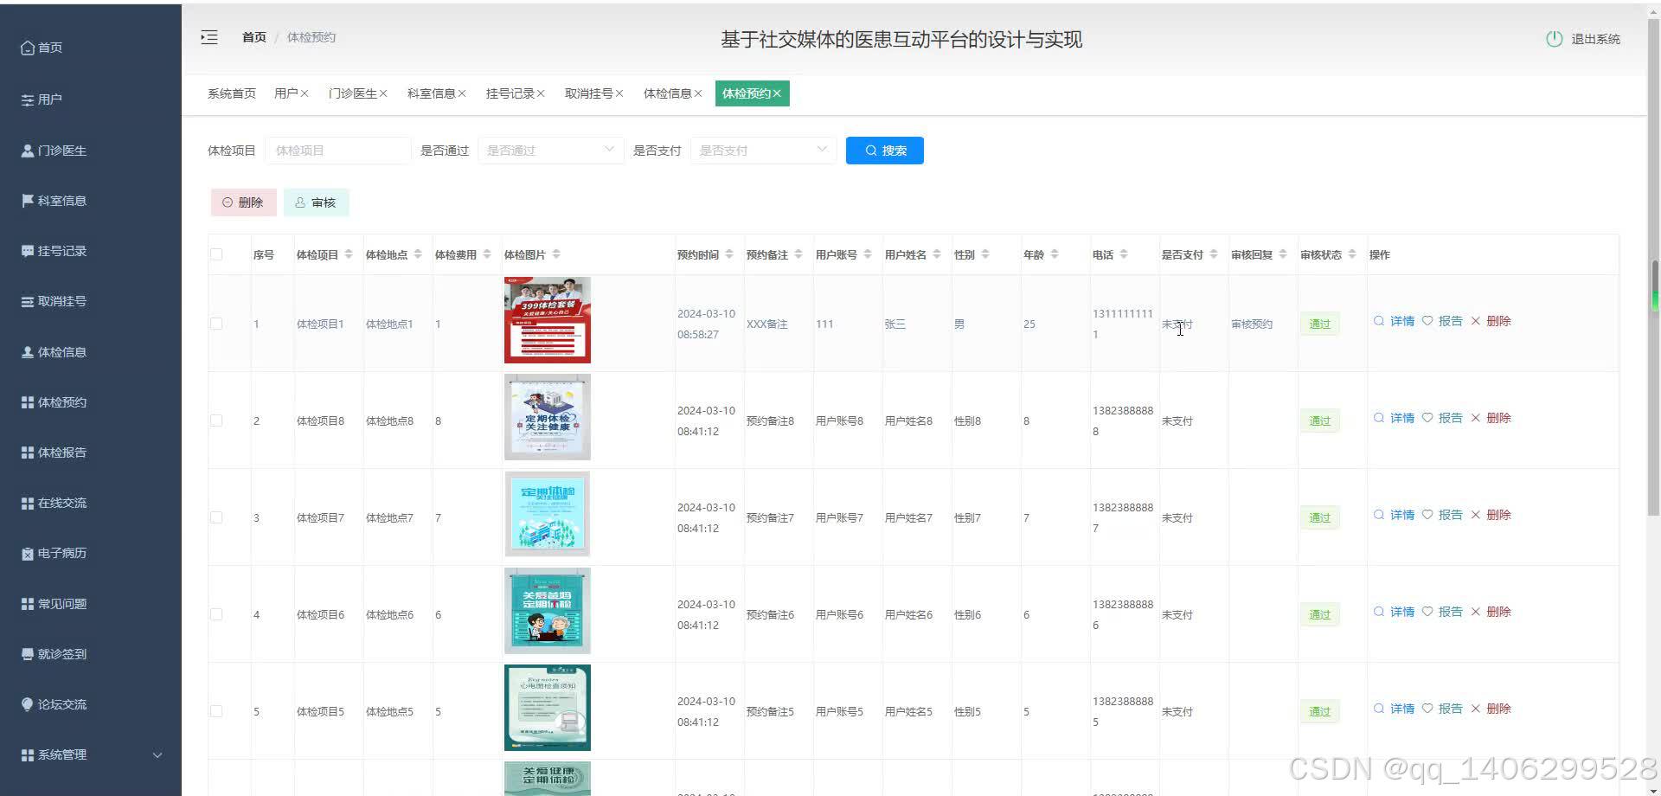Click the blue 搜索 button
This screenshot has height=796, width=1661.
point(884,151)
